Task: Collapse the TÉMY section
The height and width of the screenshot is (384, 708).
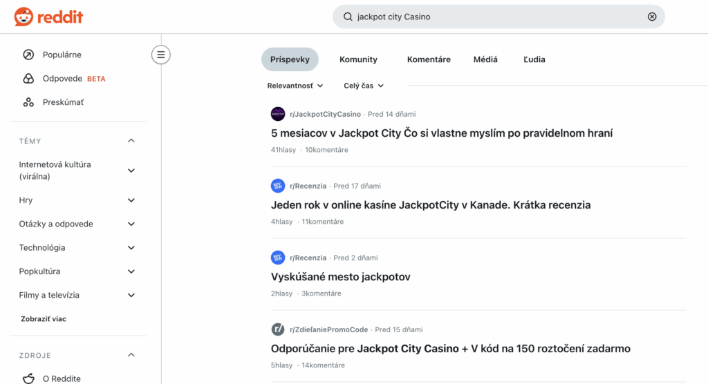Action: pos(131,141)
